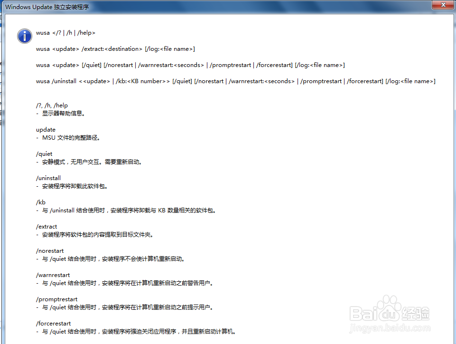
Task: Click the '显示器帮助信息。' description
Action: click(x=60, y=113)
